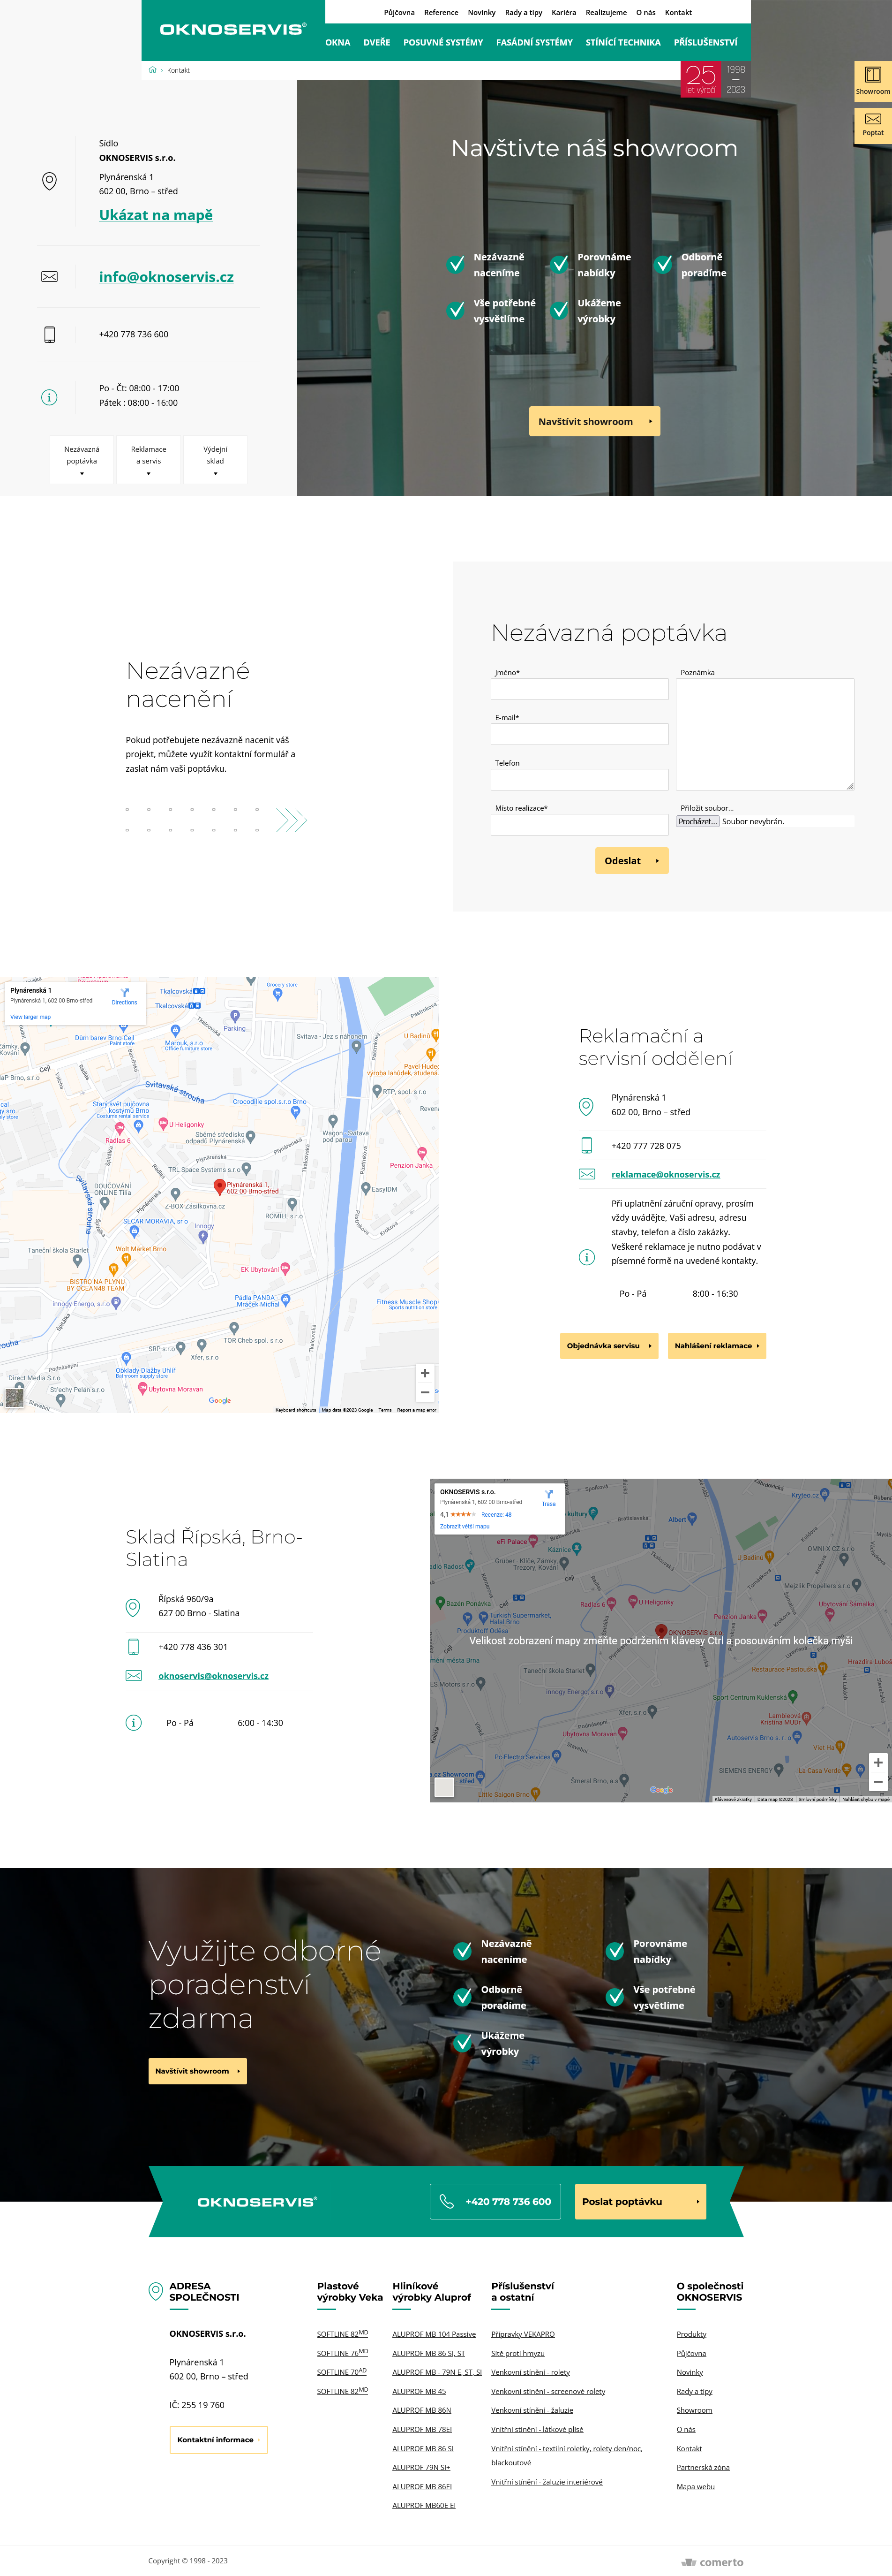Open the Poptat envelope icon
892x2576 pixels.
tap(872, 119)
